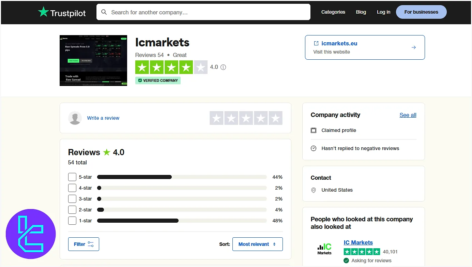Open Blog in the top navigation
The height and width of the screenshot is (267, 472).
361,12
